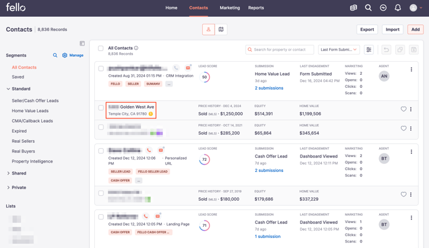
Task: Click the save disk toolbar icon
Action: coord(413,49)
